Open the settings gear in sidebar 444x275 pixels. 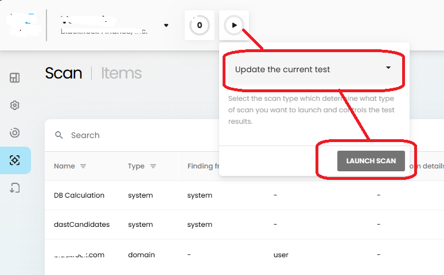tap(15, 105)
